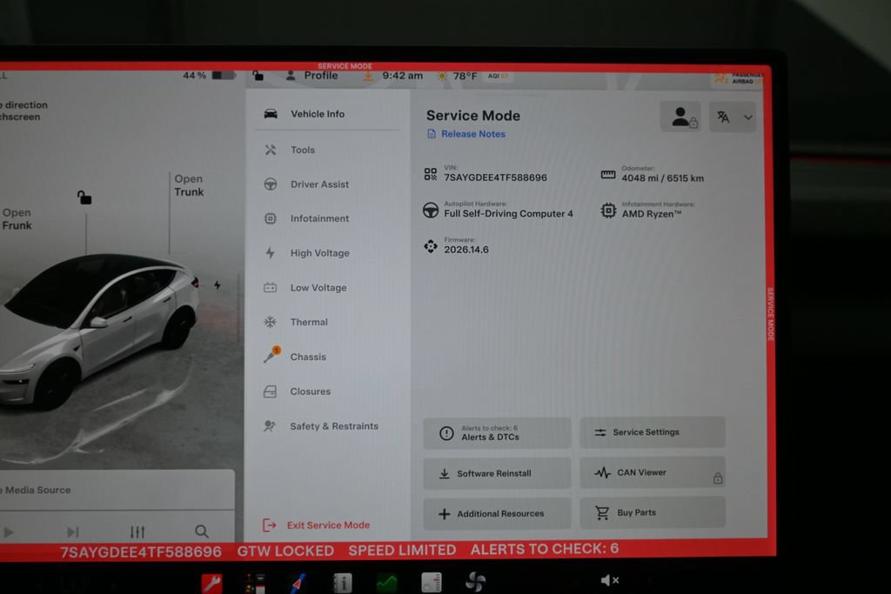Open the Profile menu in status bar

tap(312, 76)
